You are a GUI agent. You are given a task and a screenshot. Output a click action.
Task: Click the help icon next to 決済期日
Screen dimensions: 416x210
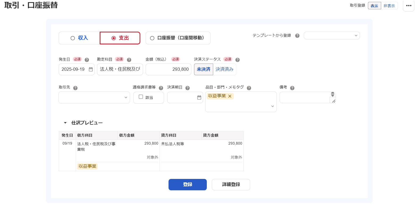tap(187, 88)
